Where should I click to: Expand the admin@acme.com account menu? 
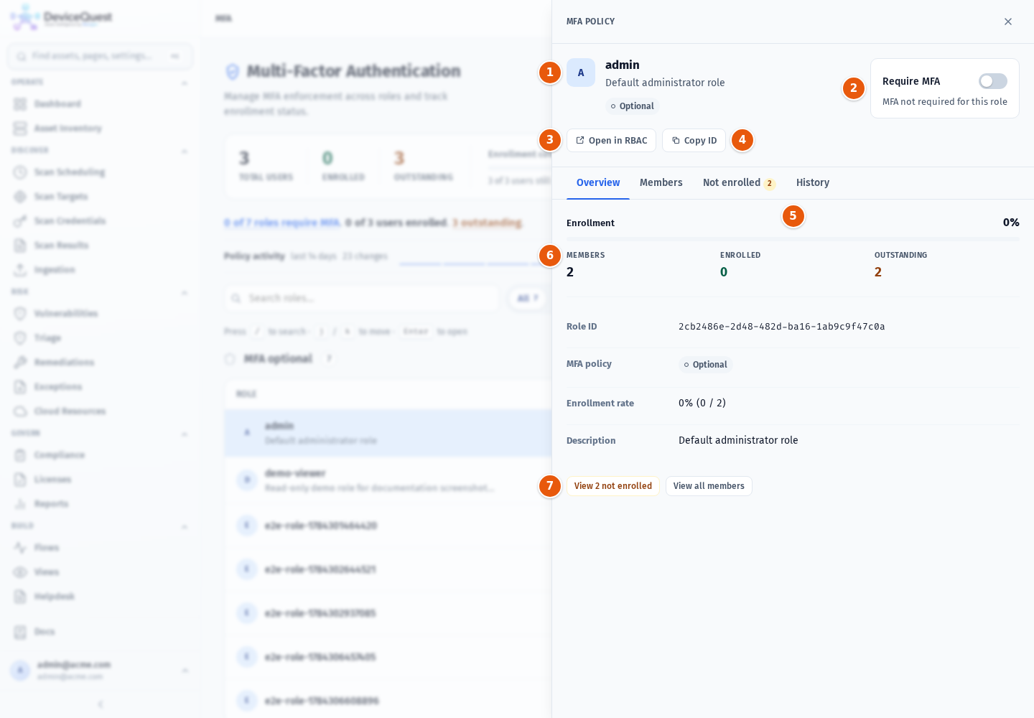pyautogui.click(x=100, y=670)
